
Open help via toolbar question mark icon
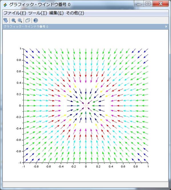[36, 21]
